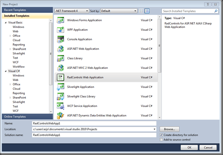Open the Online Templates section

point(27,117)
